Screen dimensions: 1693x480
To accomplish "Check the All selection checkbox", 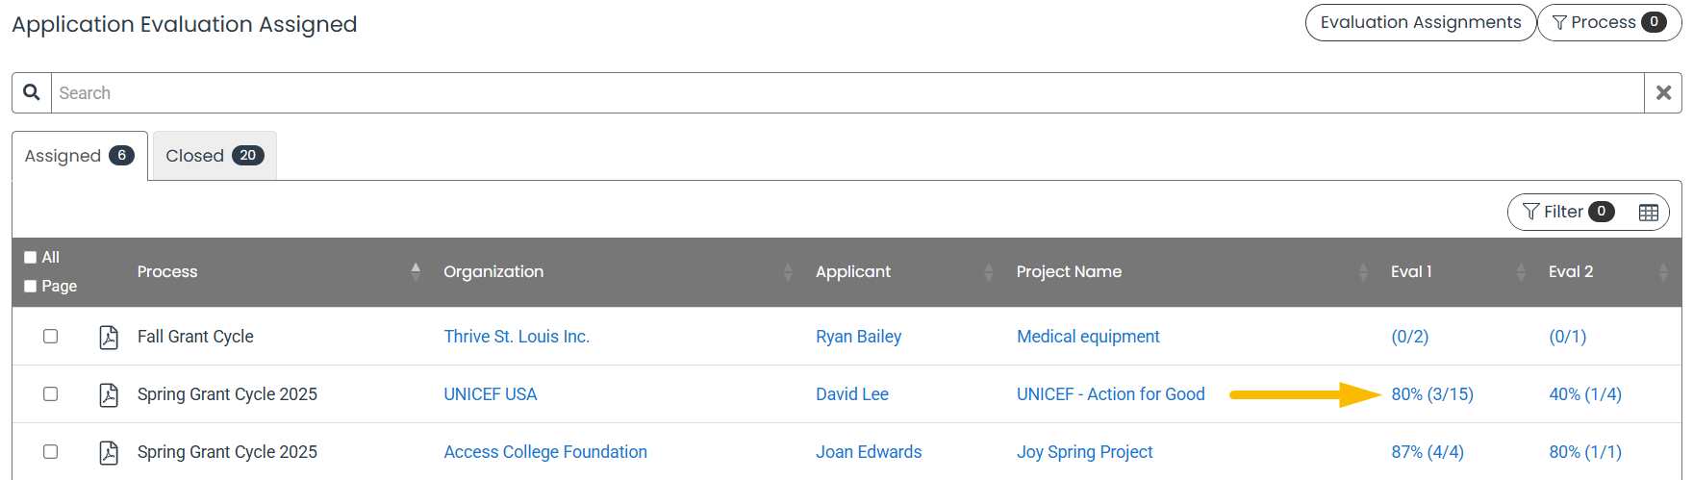I will (x=31, y=258).
